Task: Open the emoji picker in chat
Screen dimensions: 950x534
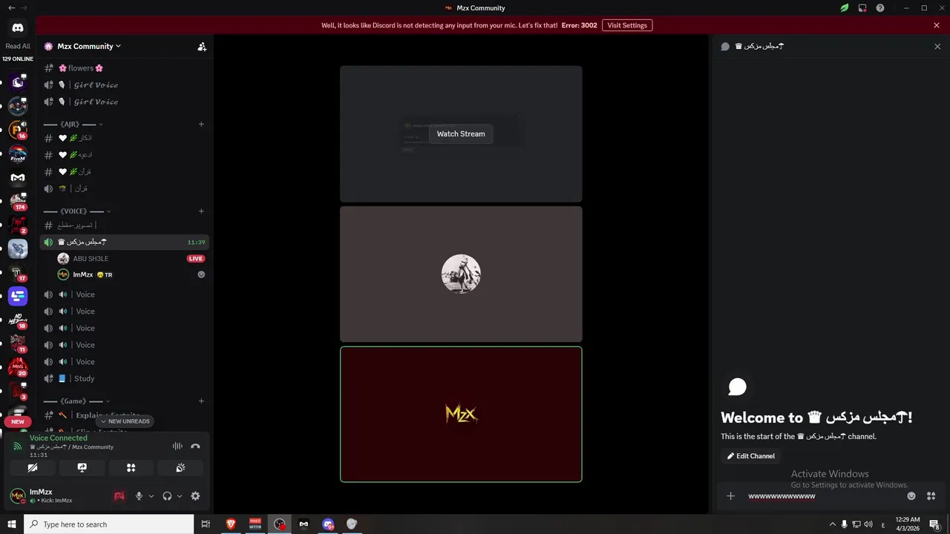Action: pos(911,496)
